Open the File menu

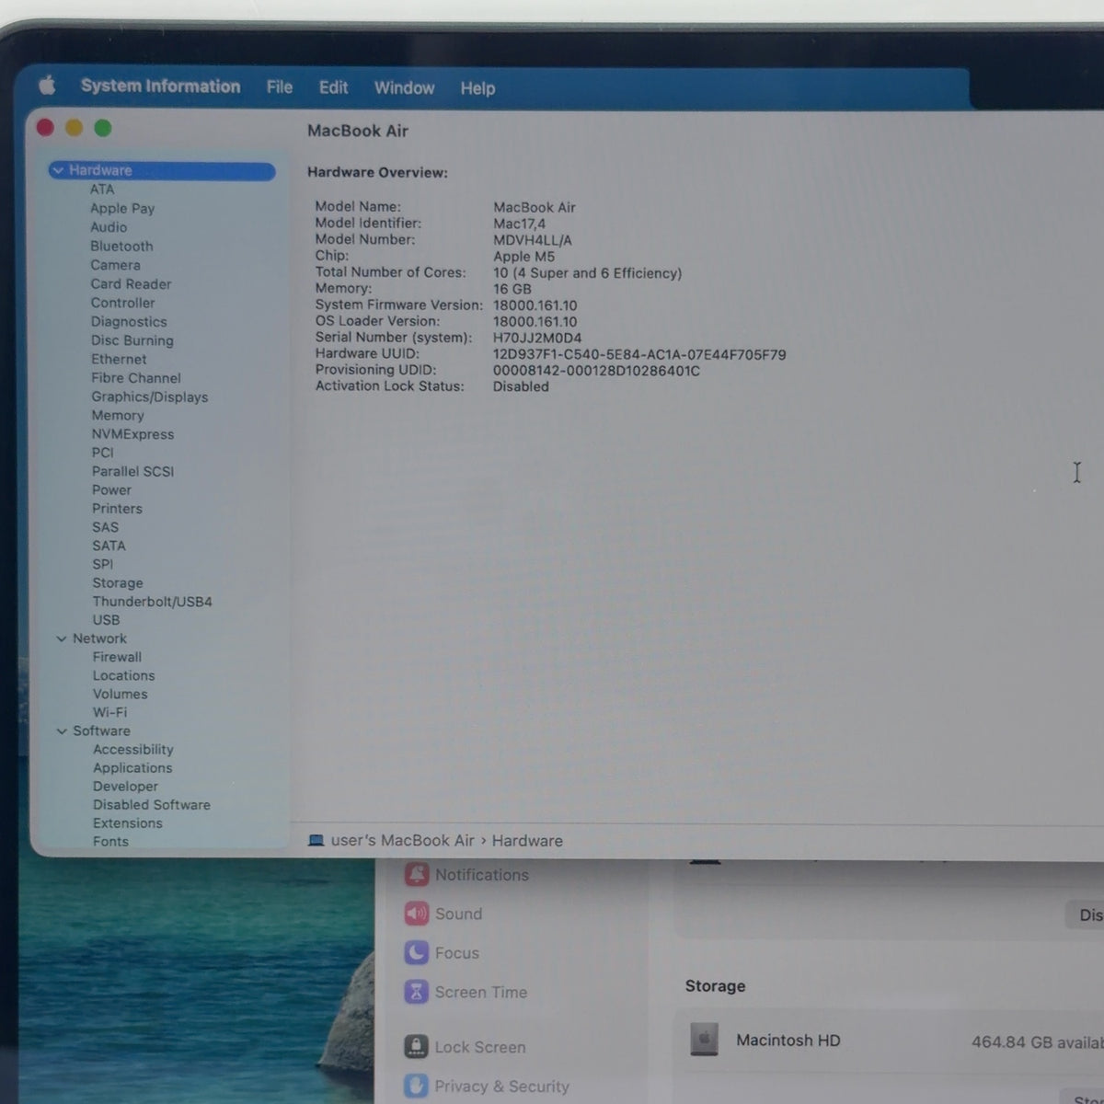tap(280, 87)
